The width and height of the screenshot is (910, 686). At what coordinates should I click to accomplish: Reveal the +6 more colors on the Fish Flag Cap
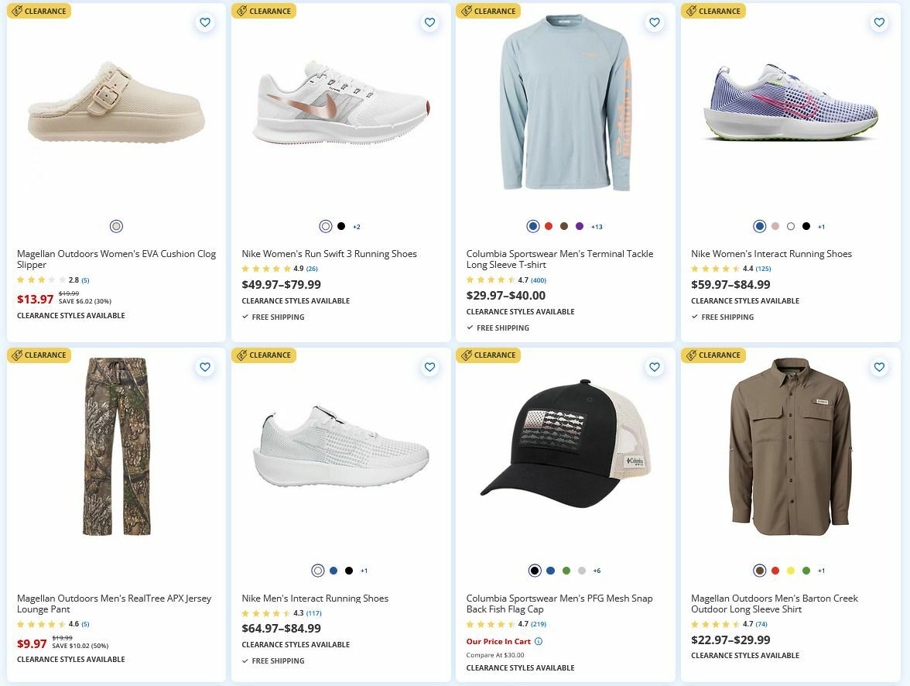[596, 570]
